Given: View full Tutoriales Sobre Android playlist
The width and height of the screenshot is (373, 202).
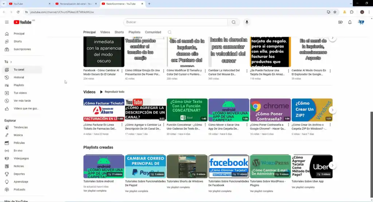Looking at the screenshot, I should tap(95, 191).
